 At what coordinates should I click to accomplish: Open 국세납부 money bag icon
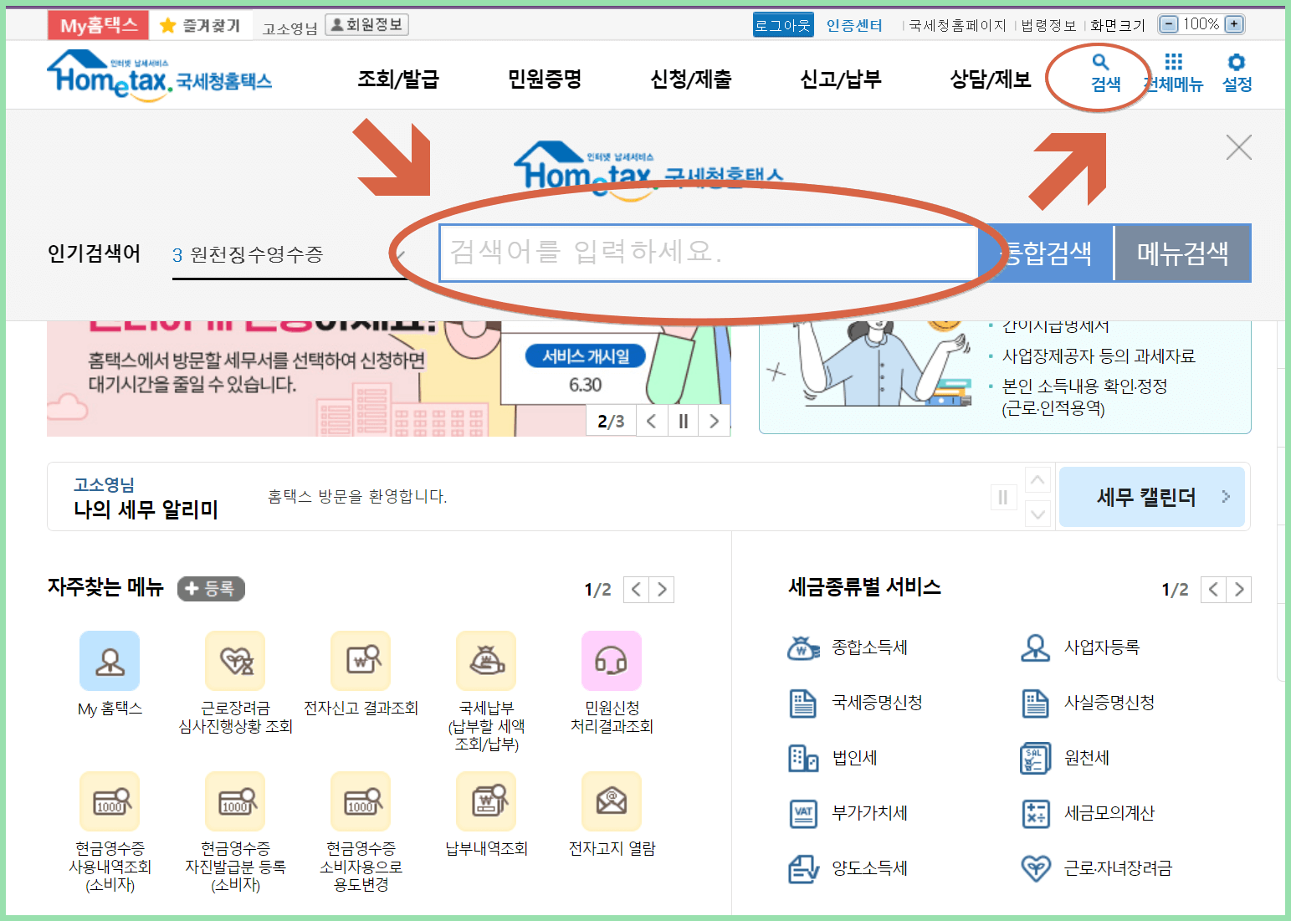(486, 661)
